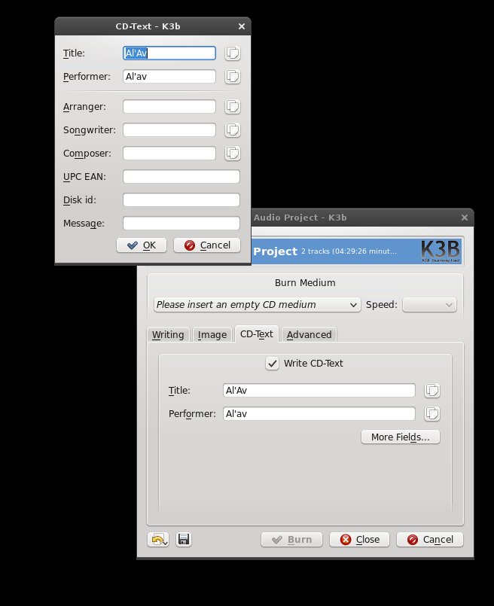This screenshot has width=494, height=606.
Task: Focus Title field in Audio Project window
Action: click(x=319, y=391)
